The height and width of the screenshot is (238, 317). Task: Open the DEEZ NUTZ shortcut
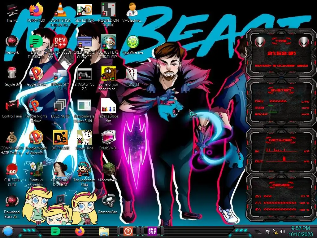click(60, 109)
